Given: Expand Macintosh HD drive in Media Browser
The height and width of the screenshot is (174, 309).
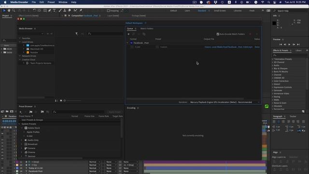Looking at the screenshot, I should (24, 49).
